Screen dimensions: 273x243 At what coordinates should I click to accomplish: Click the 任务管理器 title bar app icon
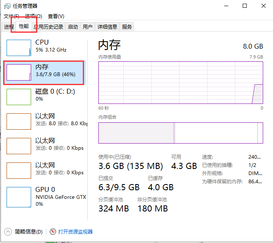[x=7, y=6]
